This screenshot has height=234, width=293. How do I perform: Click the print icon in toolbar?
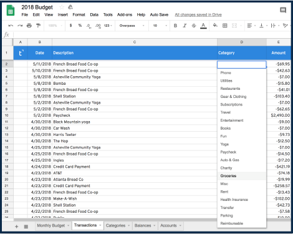(29, 26)
